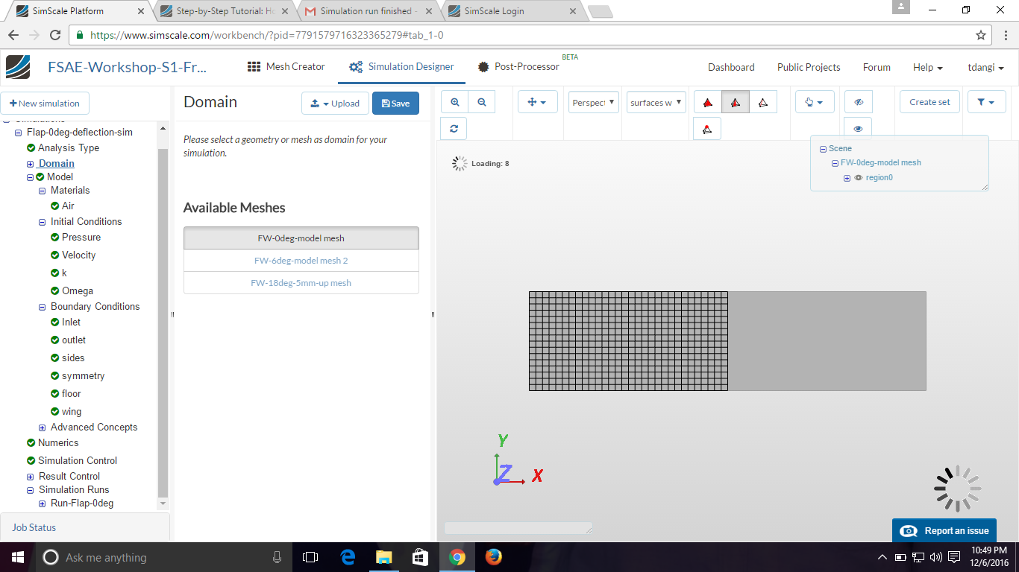The image size is (1019, 572).
Task: Collapse the Materials tree node
Action: tap(43, 191)
